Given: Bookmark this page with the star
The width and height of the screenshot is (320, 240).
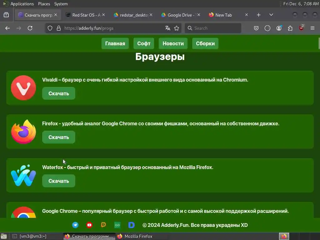Looking at the screenshot, I should [x=177, y=28].
